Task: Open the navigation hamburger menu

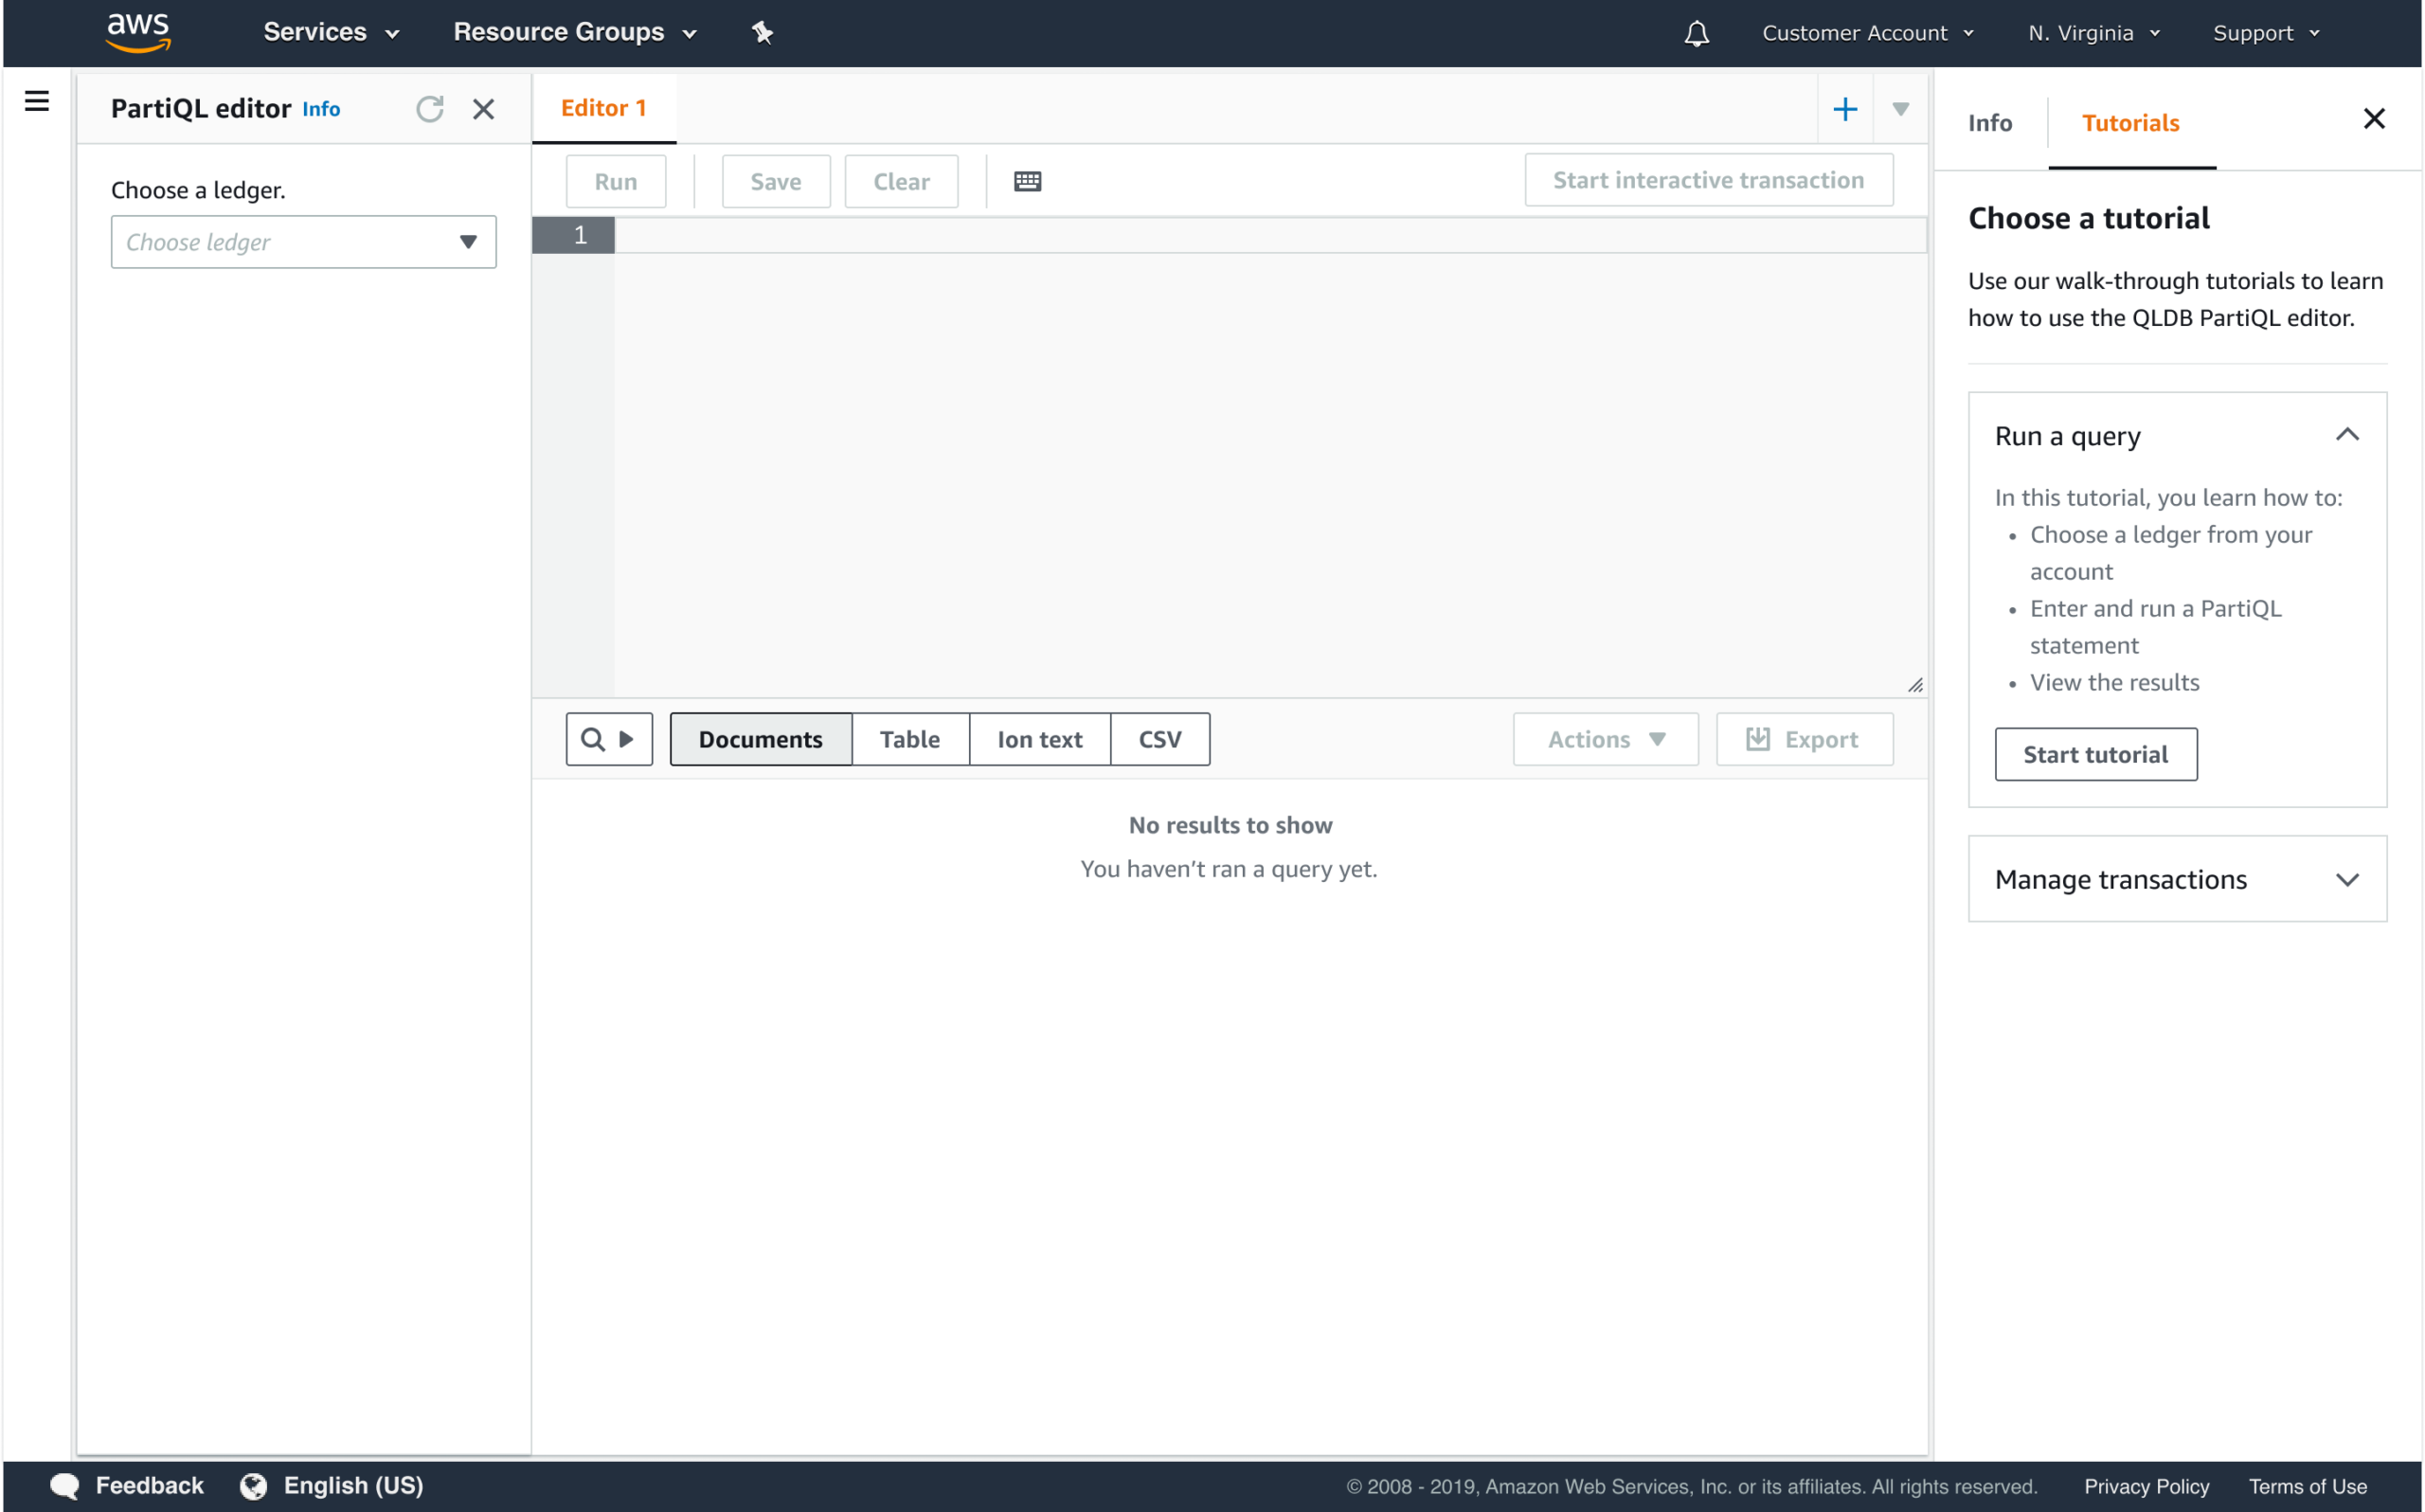Action: coord(37,101)
